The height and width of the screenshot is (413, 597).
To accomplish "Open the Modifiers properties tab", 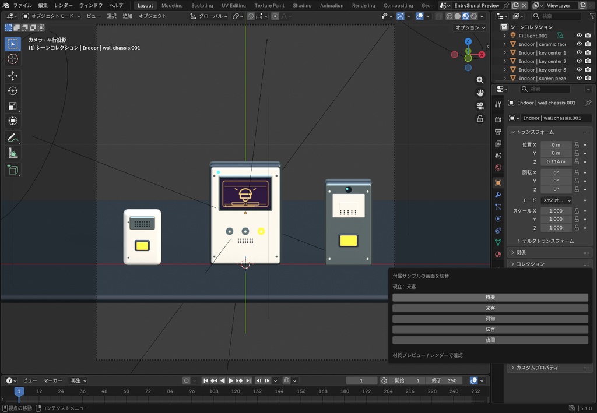I will (x=498, y=195).
